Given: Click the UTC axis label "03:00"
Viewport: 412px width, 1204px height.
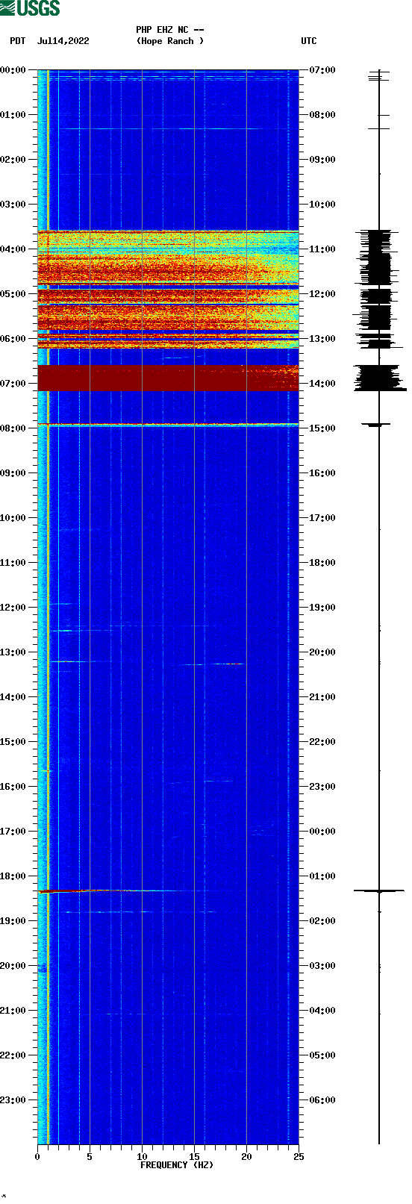Looking at the screenshot, I should (322, 966).
